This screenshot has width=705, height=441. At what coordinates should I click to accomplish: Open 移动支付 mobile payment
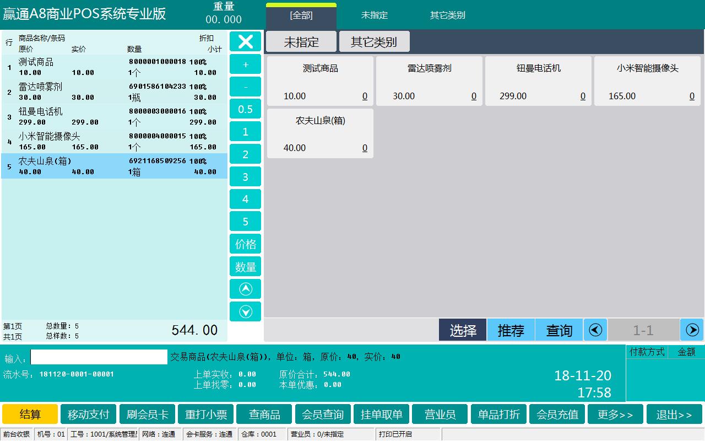coord(89,414)
